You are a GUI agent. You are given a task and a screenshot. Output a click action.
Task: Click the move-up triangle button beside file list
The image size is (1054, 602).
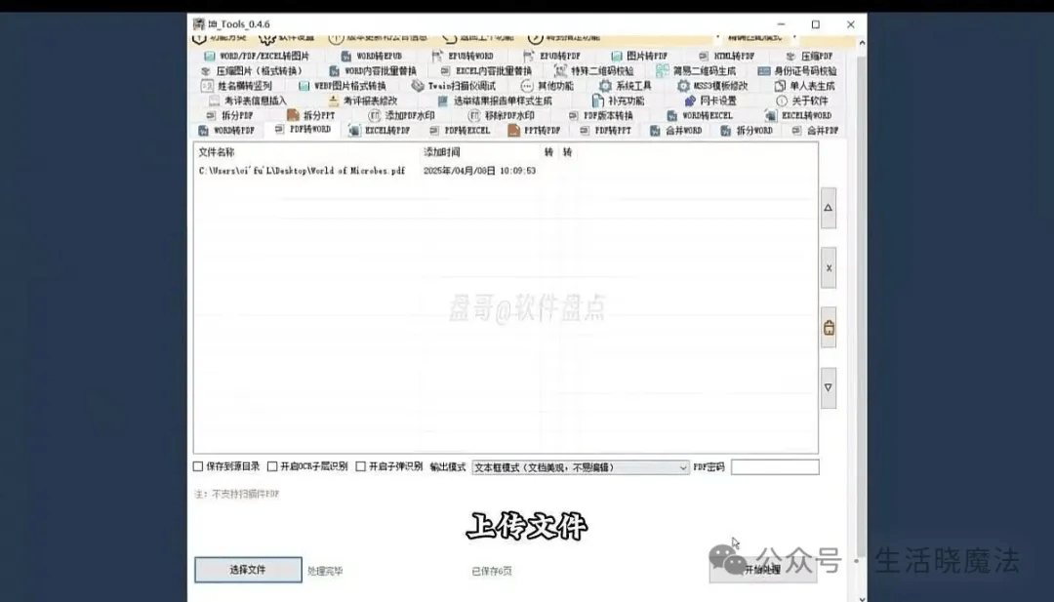[x=828, y=209]
